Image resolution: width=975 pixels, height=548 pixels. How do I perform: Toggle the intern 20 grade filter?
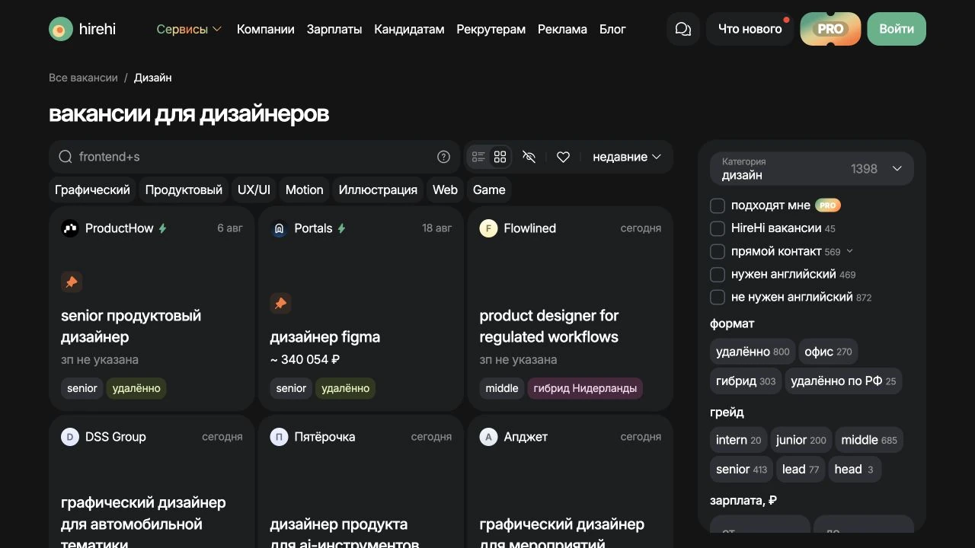tap(738, 440)
